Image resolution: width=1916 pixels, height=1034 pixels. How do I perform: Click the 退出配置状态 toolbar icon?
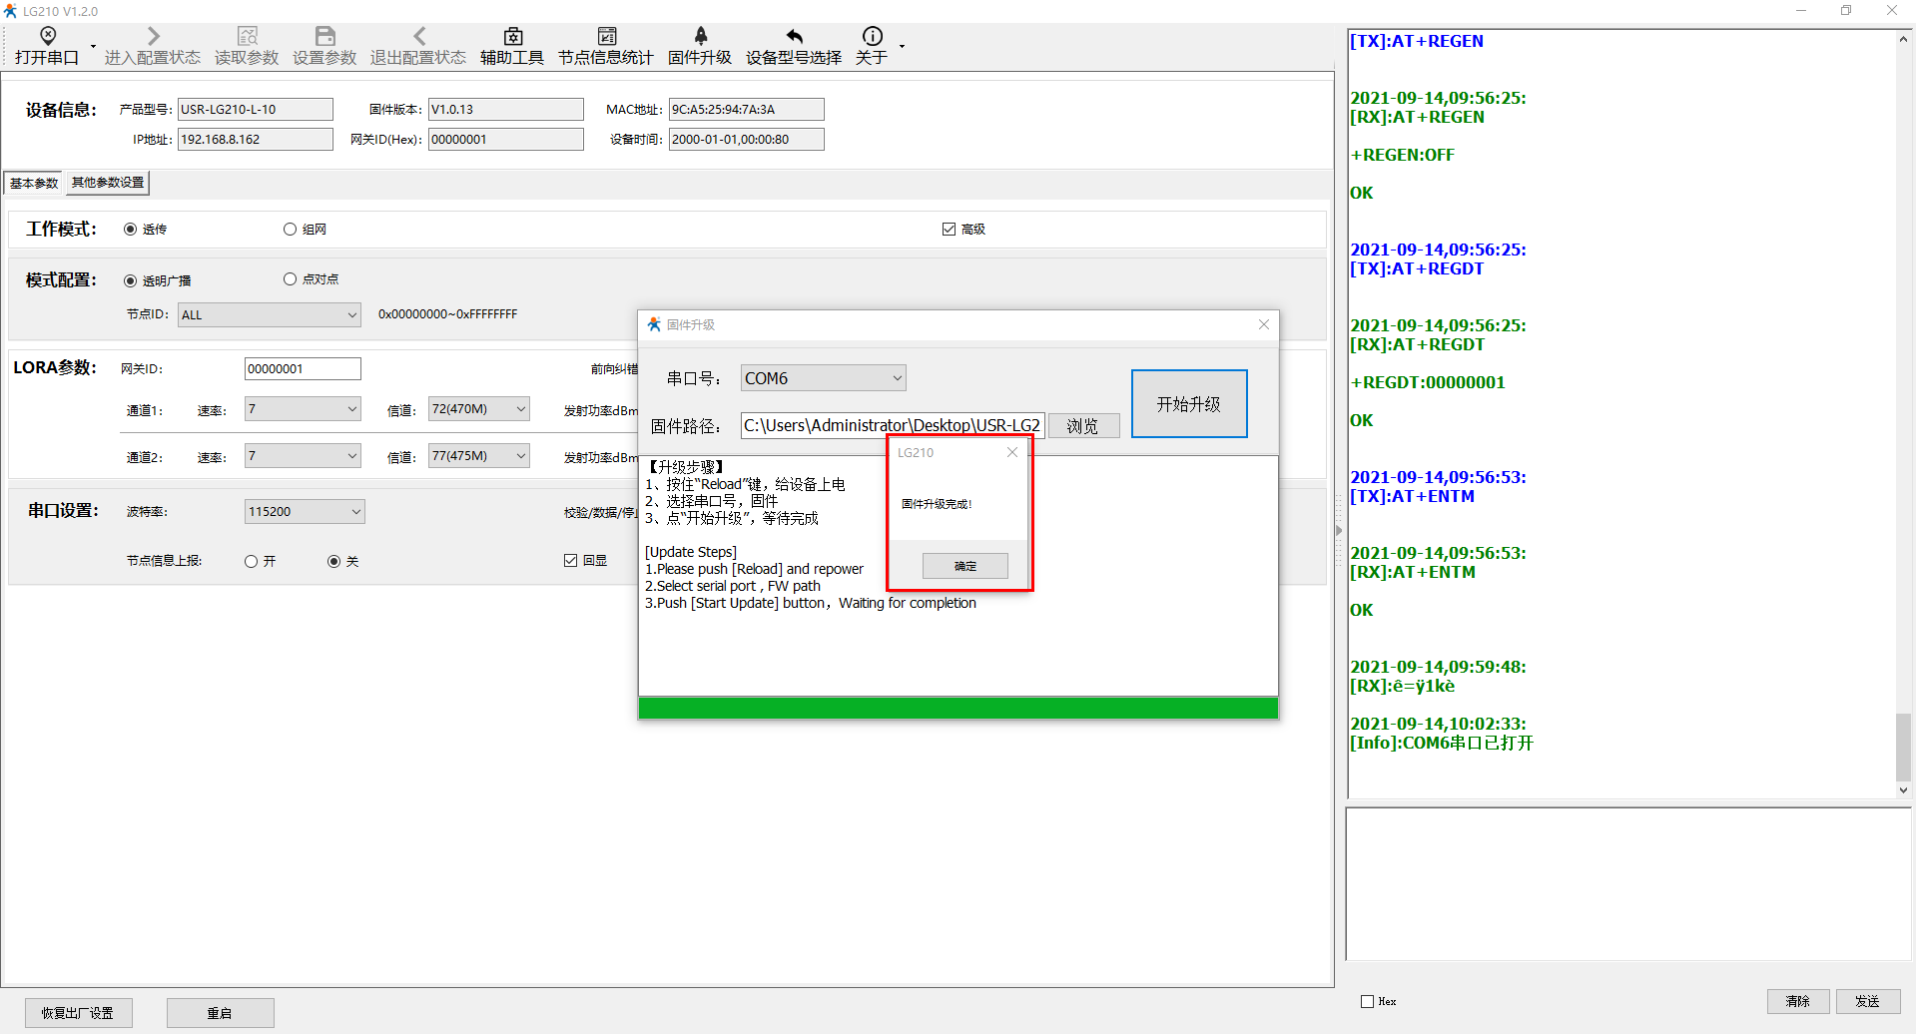418,37
